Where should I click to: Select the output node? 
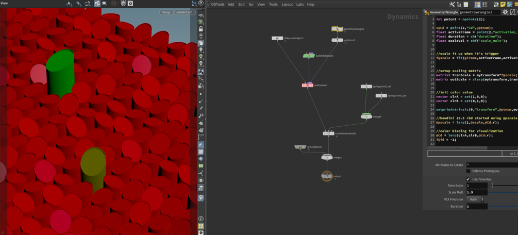pyautogui.click(x=327, y=176)
